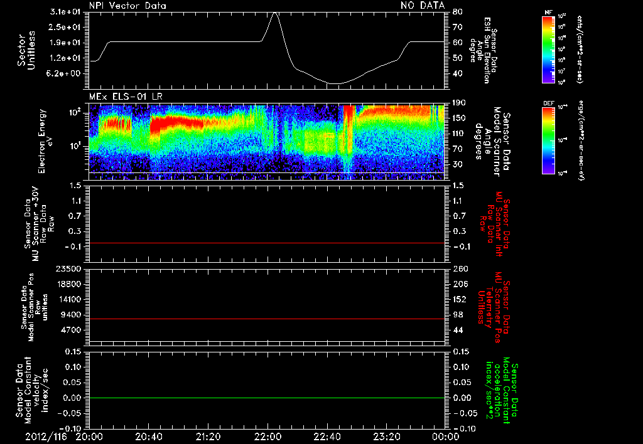Click the red MU Scanner Pos telemetry line
The height and width of the screenshot is (444, 643).
click(x=266, y=319)
